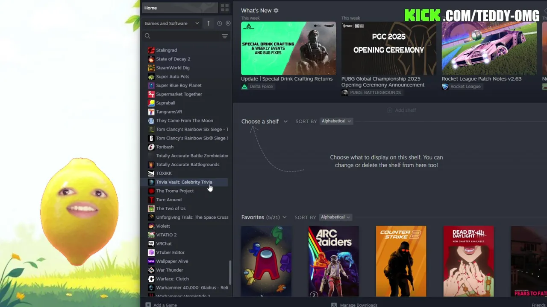The height and width of the screenshot is (307, 547).
Task: Open Manage Downloads
Action: tap(359, 305)
